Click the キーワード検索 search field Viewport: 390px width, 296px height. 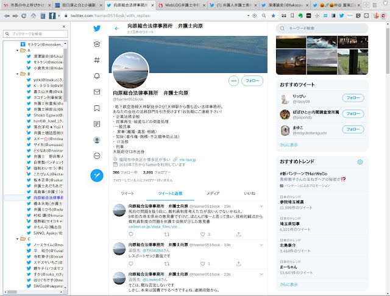(322, 29)
